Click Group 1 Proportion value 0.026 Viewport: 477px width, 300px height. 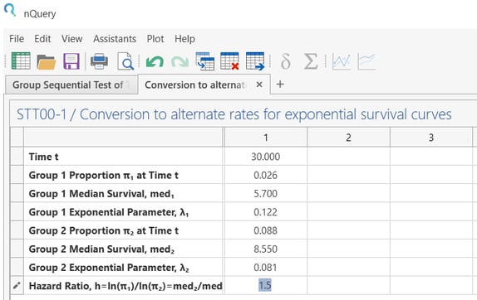click(266, 175)
